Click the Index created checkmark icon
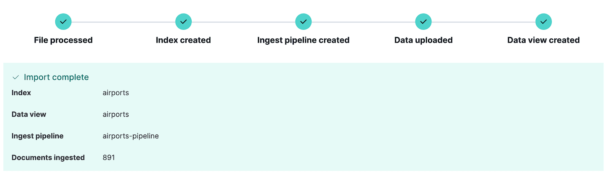 coord(183,22)
